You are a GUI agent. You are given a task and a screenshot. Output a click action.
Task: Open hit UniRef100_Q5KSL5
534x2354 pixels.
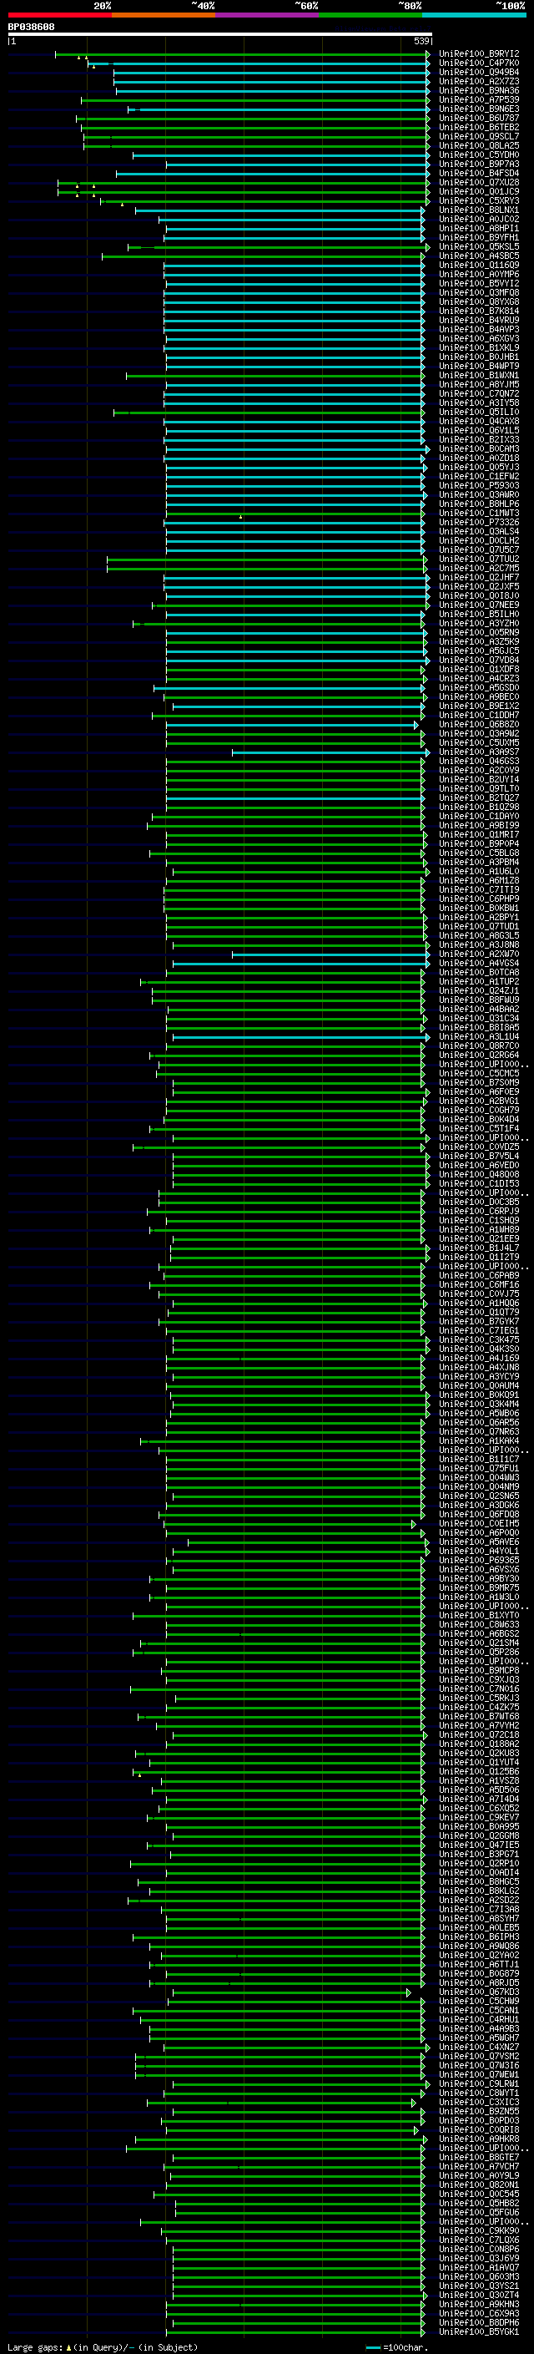479,246
